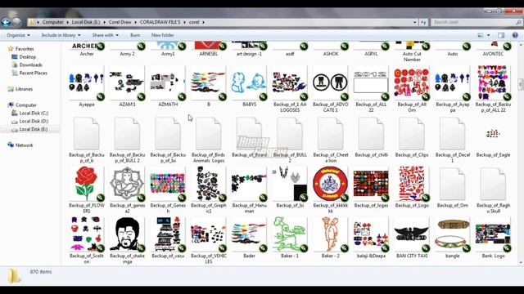Image resolution: width=524 pixels, height=294 pixels.
Task: Select balaji &Deepa file thumbnail
Action: coord(371,234)
